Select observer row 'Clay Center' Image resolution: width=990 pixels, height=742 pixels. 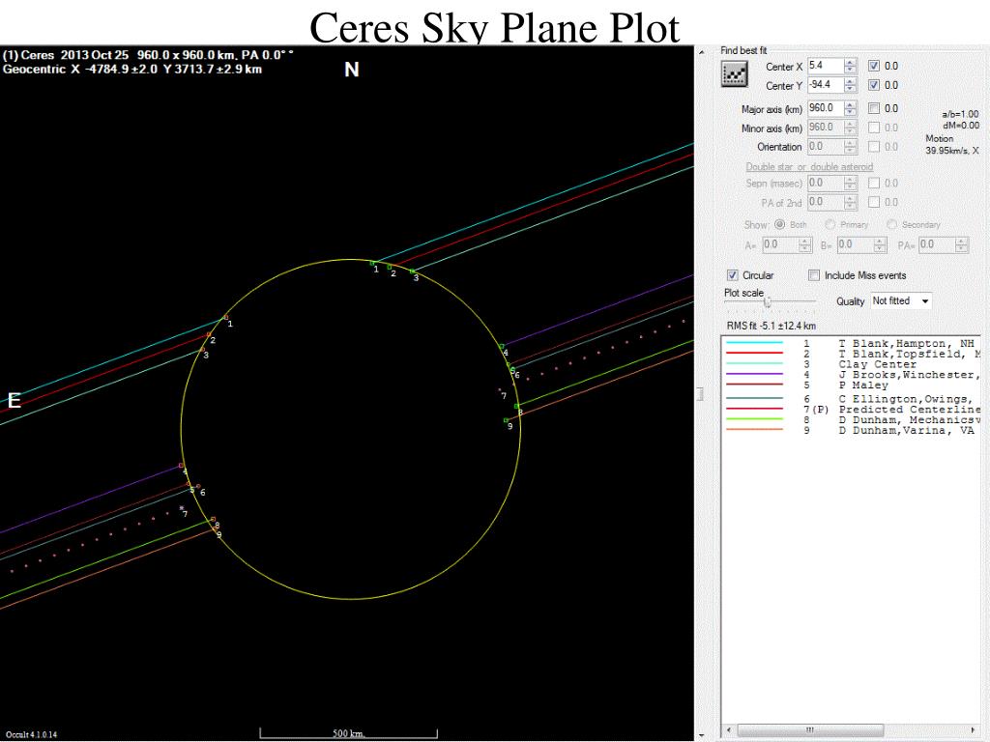851,364
